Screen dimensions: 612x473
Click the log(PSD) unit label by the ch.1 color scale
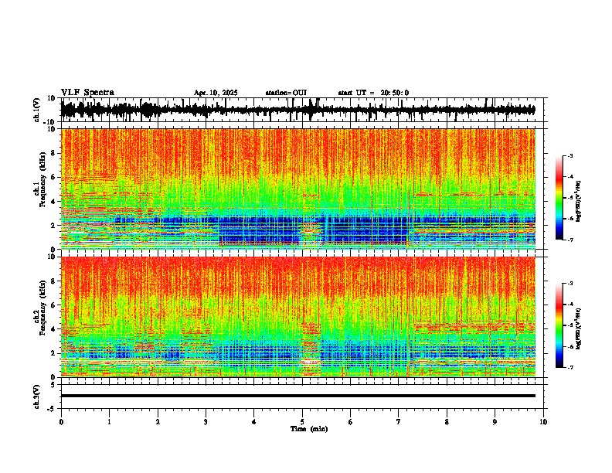(579, 200)
